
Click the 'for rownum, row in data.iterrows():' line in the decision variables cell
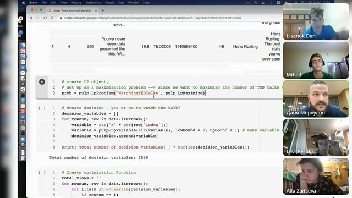click(105, 119)
